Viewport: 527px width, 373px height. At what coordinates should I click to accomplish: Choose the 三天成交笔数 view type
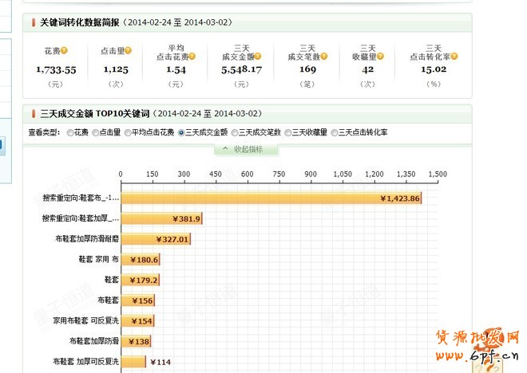(x=235, y=132)
